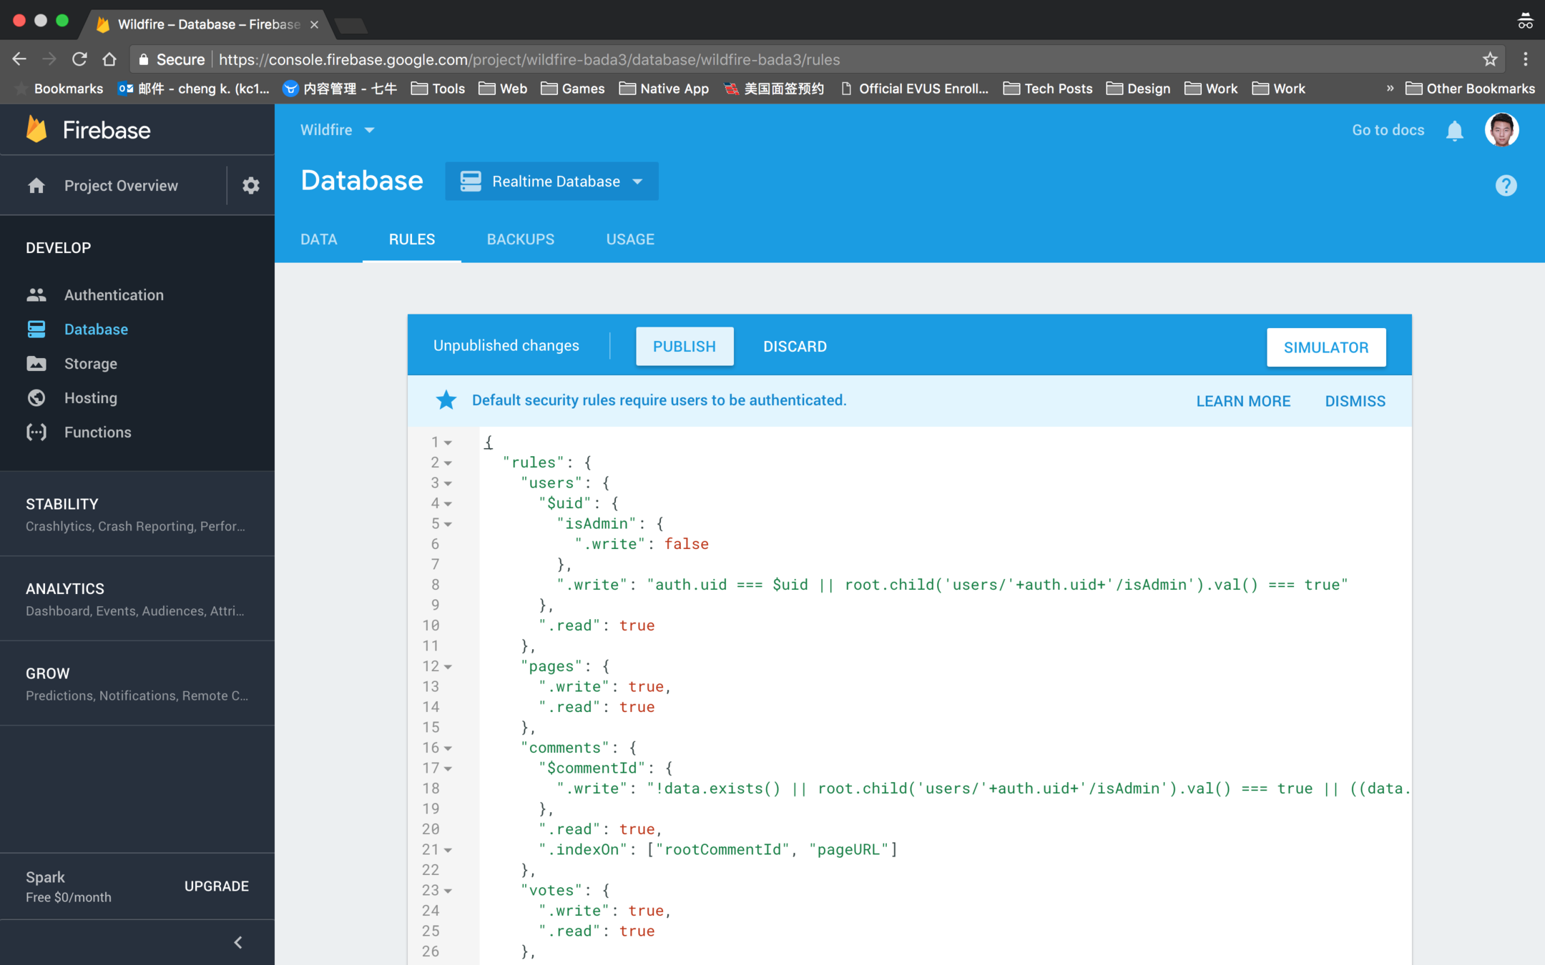
Task: Switch to the BACKUPS tab
Action: [520, 239]
